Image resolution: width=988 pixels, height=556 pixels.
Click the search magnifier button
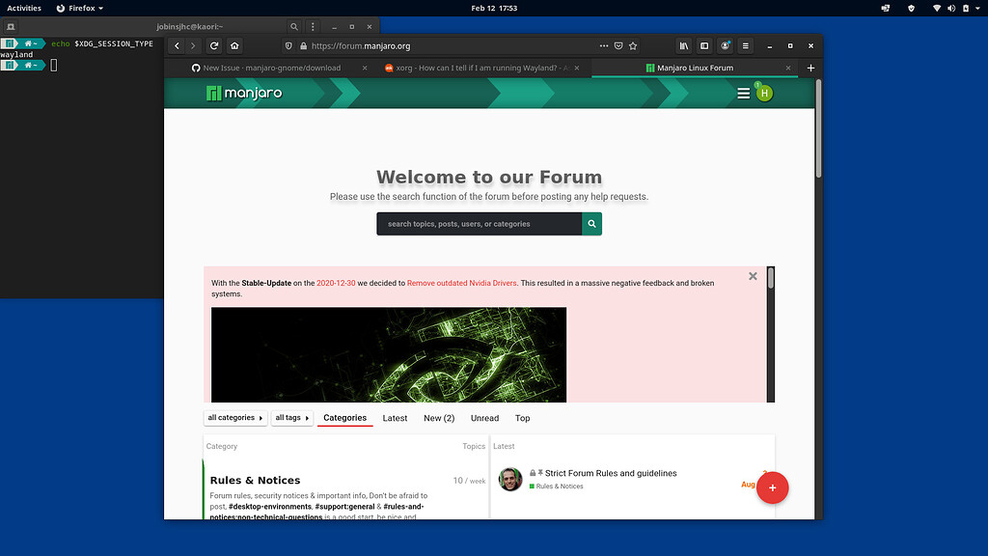click(x=591, y=223)
